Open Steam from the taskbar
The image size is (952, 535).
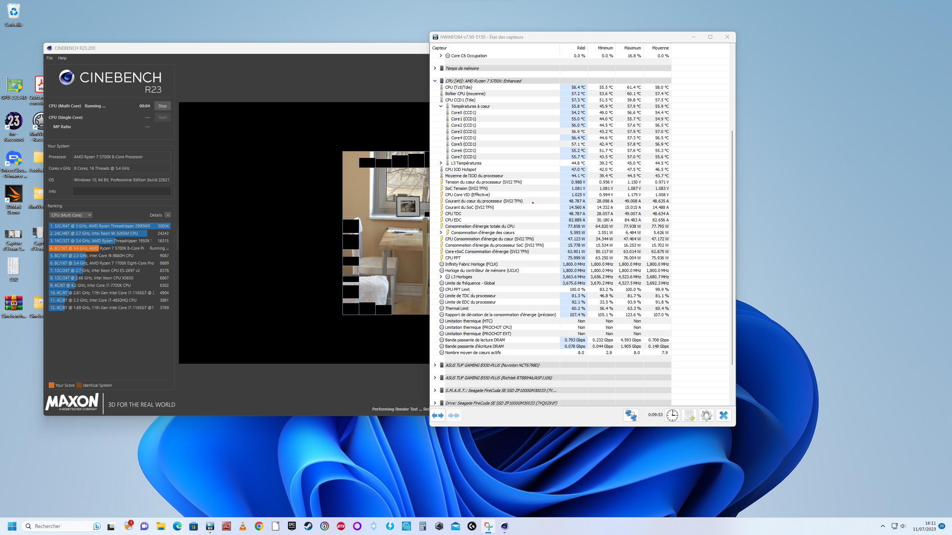point(308,526)
